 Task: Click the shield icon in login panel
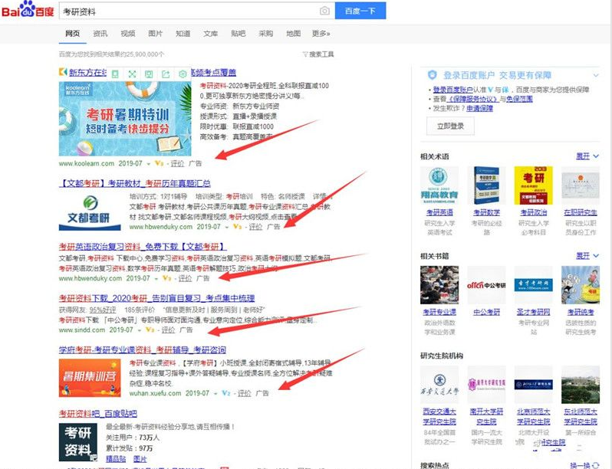point(432,75)
